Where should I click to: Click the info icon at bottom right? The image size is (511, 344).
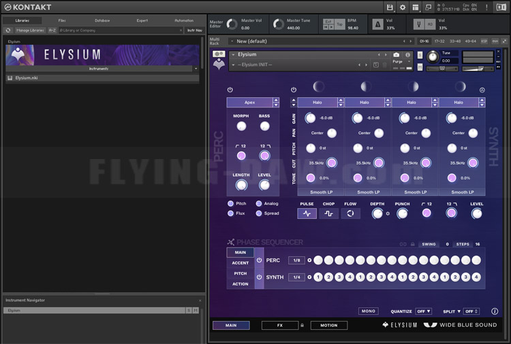point(495,311)
